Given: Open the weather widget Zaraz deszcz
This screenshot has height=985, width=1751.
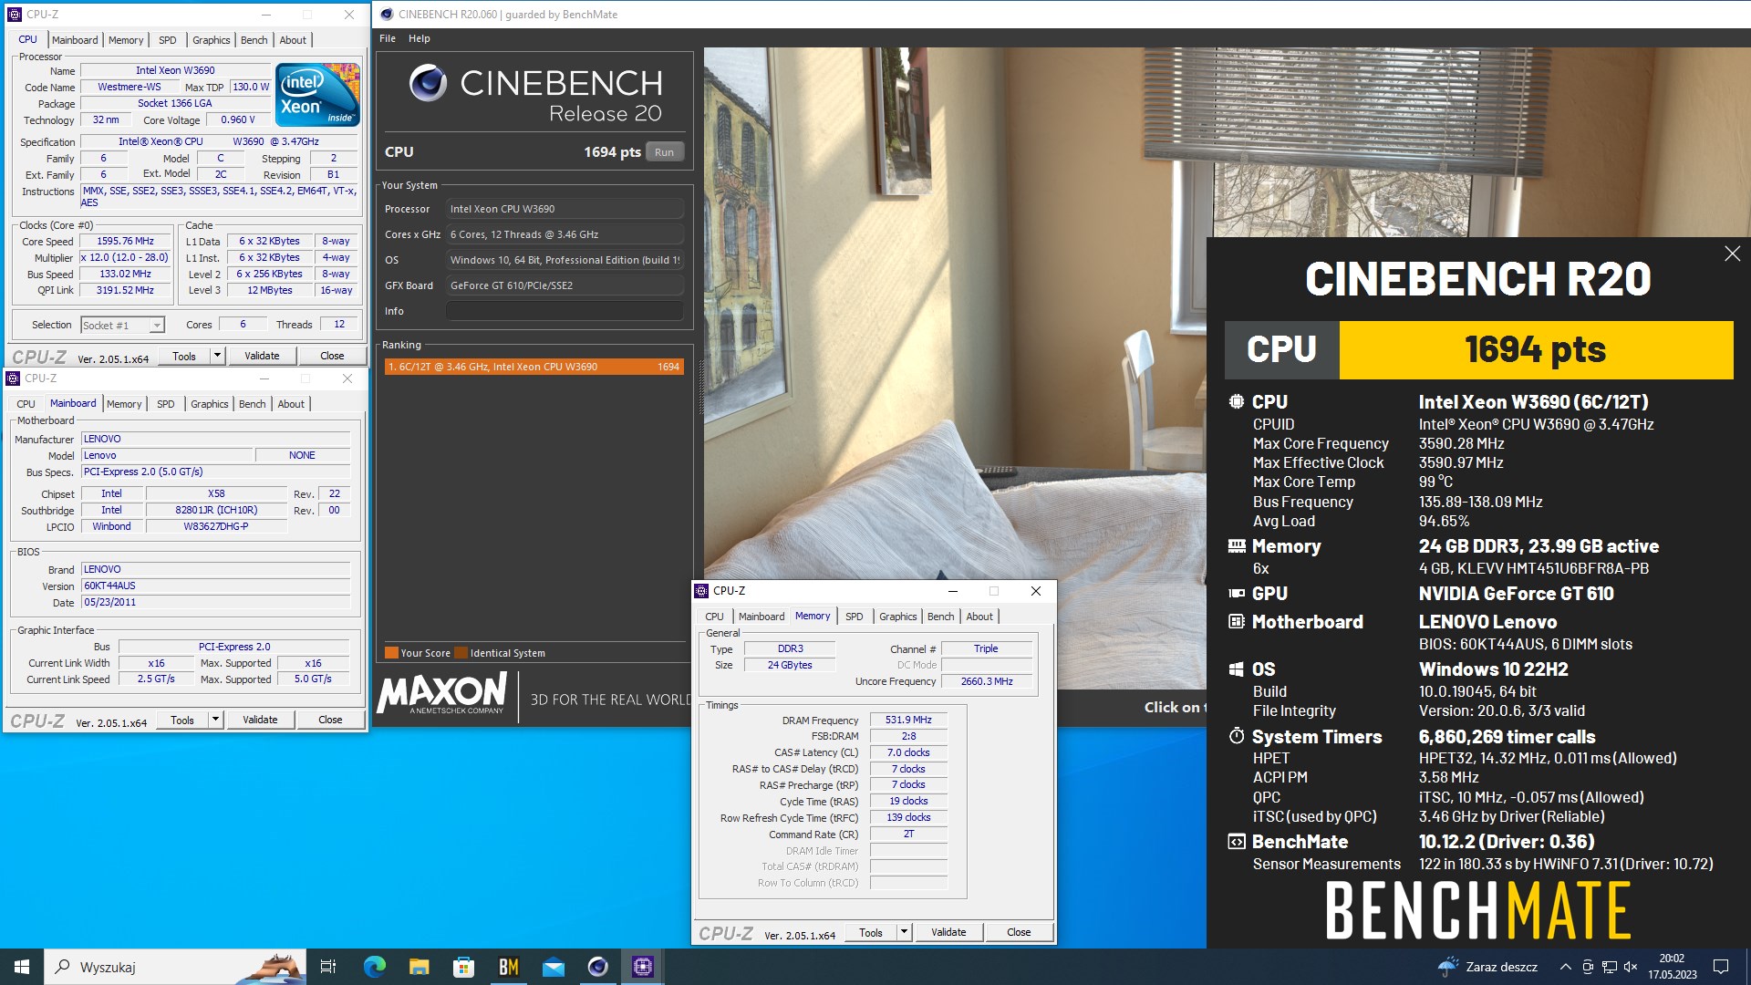Looking at the screenshot, I should click(1487, 967).
